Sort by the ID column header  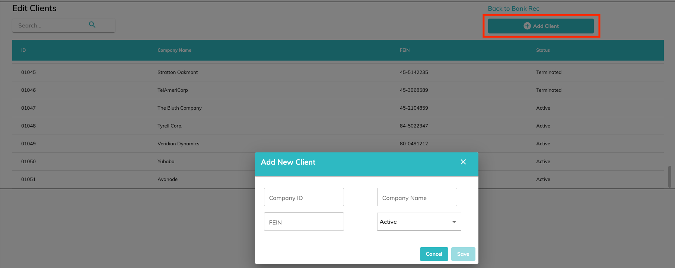point(23,50)
